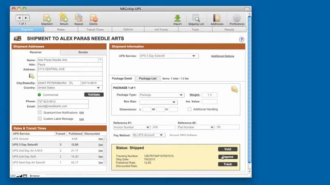Click the Repeat shipment icon
The height and width of the screenshot is (185, 330).
[x=79, y=20]
